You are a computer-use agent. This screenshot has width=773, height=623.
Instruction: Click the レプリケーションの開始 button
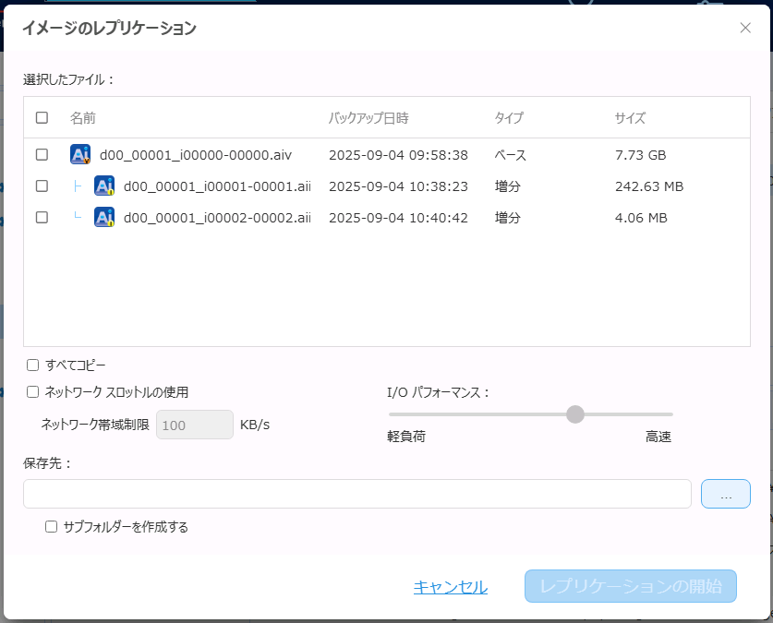coord(630,586)
